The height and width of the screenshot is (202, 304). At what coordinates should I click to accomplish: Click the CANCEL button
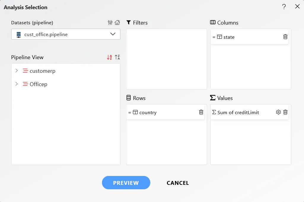point(178,183)
